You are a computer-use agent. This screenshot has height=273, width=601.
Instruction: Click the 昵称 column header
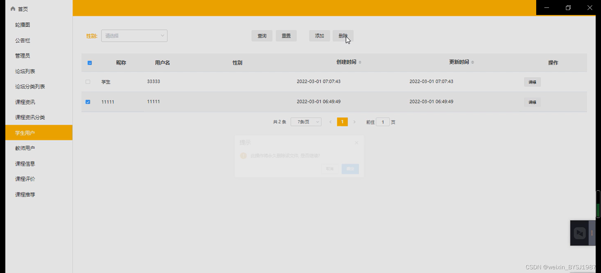(121, 63)
